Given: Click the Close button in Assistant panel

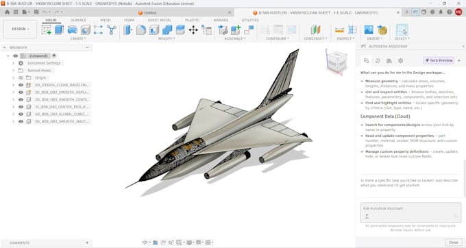Looking at the screenshot, I should 453,243.
